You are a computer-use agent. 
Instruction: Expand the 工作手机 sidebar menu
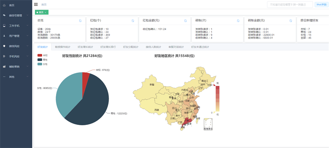pos(16,26)
